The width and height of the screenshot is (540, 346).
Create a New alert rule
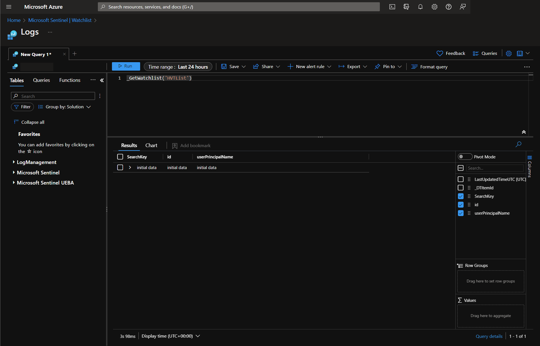[306, 67]
